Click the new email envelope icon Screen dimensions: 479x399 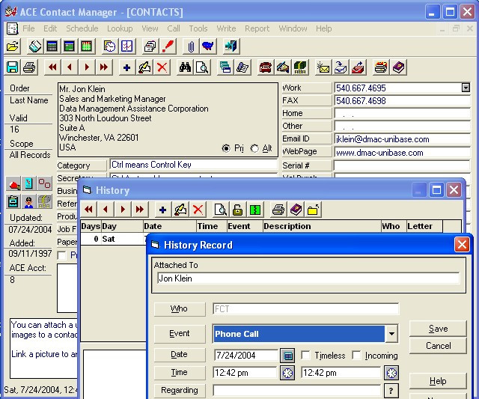[x=323, y=67]
